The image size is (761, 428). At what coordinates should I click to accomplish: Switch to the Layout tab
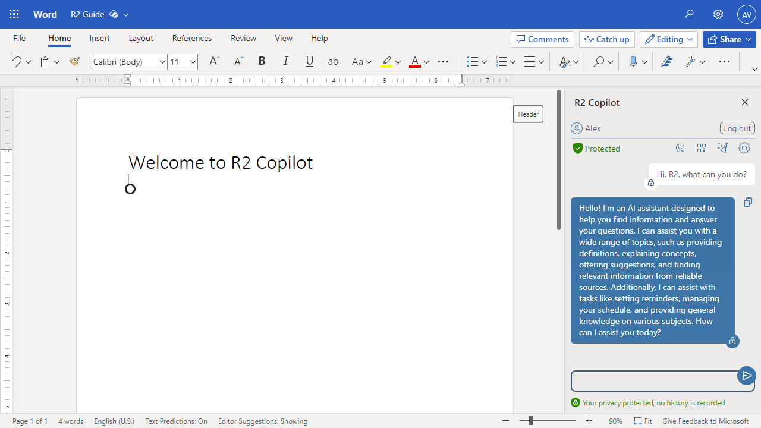141,38
